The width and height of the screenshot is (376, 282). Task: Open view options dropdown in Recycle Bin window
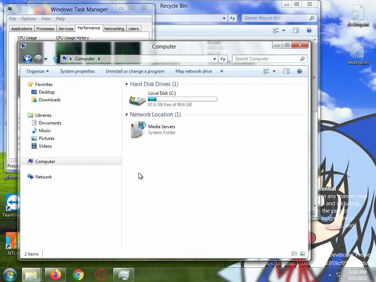pos(284,30)
